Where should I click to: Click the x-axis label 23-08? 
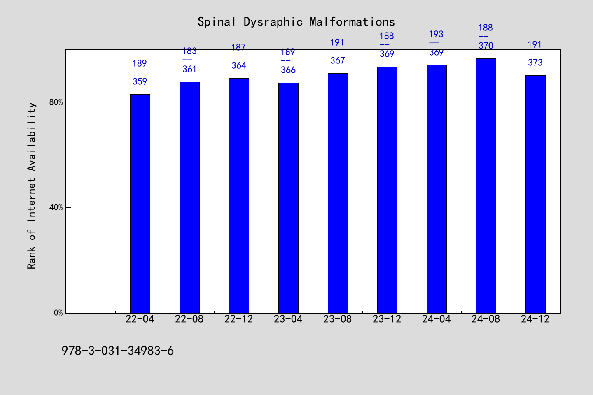coord(338,319)
